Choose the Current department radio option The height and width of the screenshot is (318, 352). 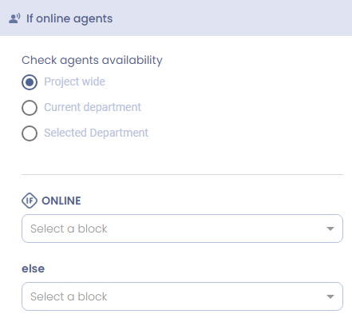point(30,108)
